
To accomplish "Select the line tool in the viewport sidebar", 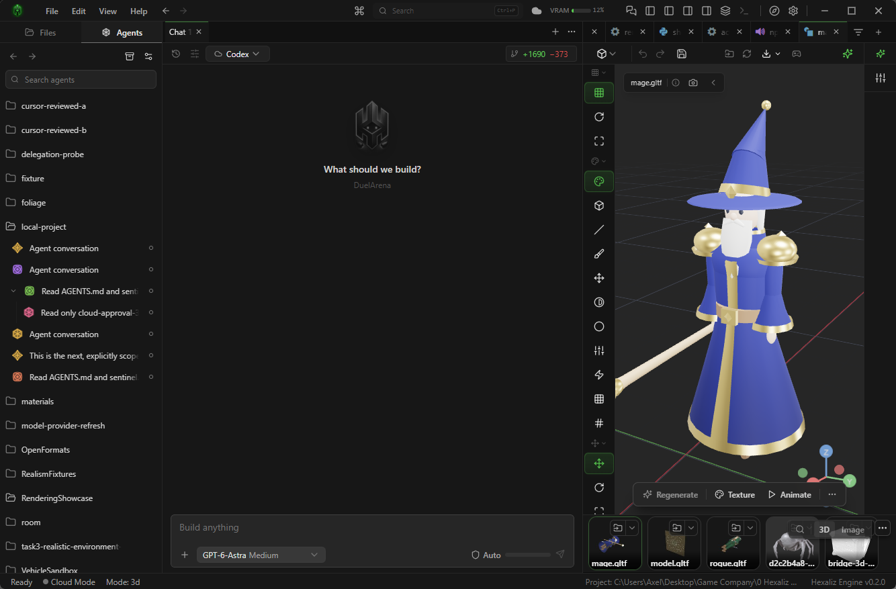I will tap(599, 230).
